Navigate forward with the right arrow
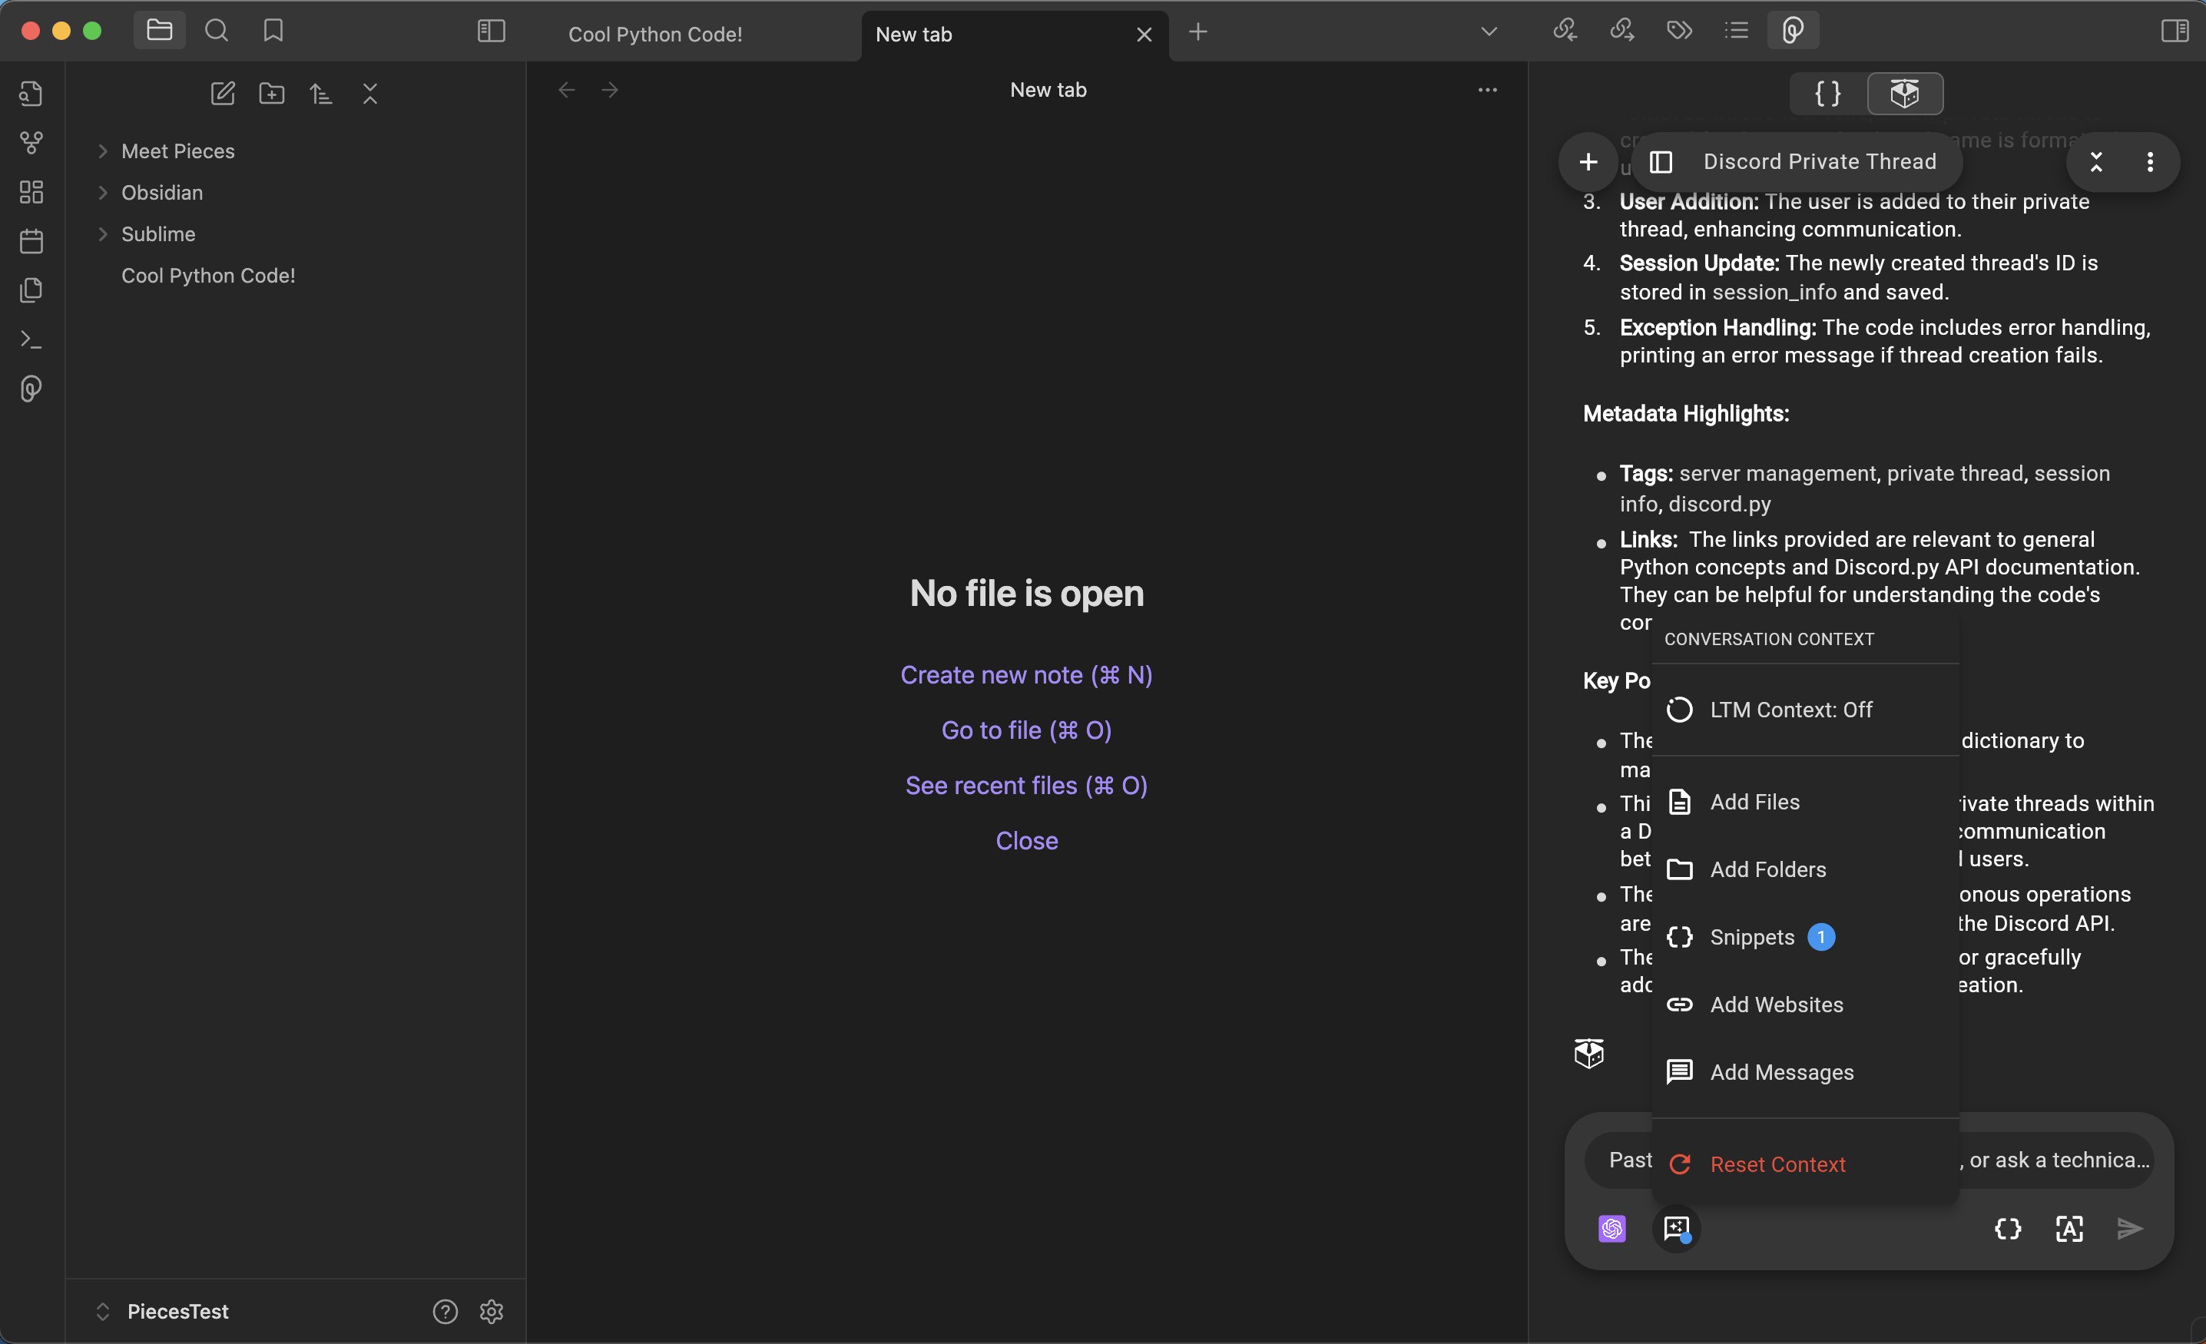2206x1344 pixels. [610, 90]
